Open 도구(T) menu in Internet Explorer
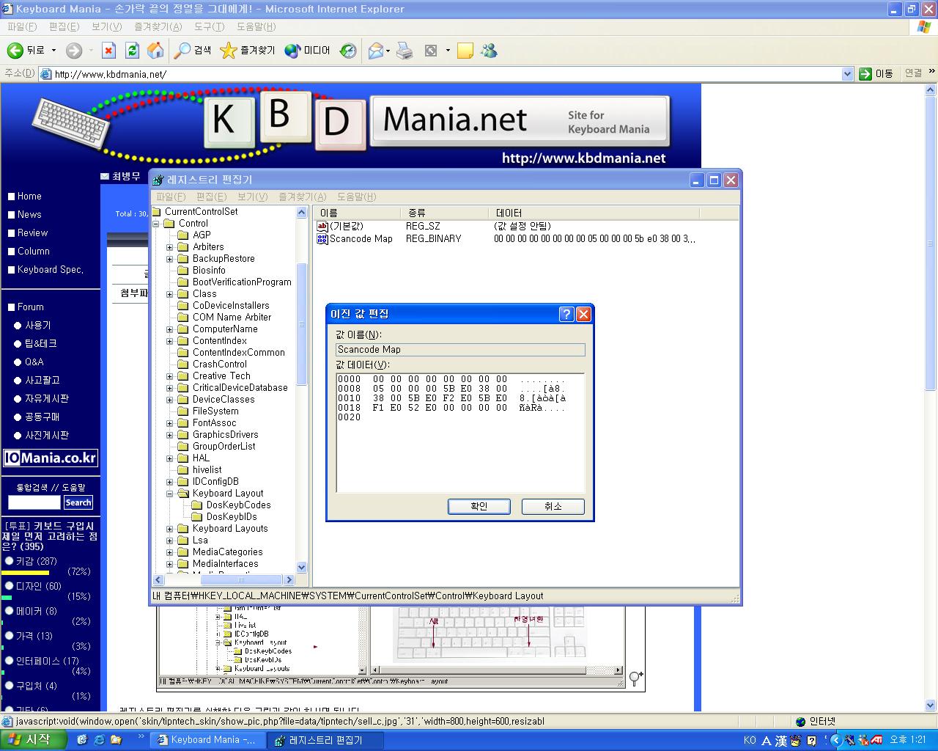This screenshot has width=938, height=751. (209, 26)
